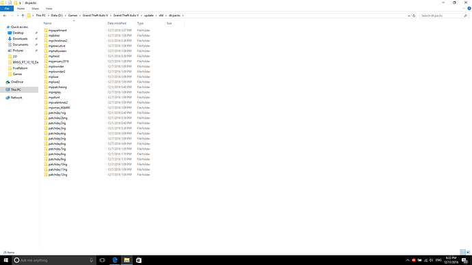Click the Network icon in navigation pane
Screen dimensions: 472x265
pyautogui.click(x=8, y=98)
